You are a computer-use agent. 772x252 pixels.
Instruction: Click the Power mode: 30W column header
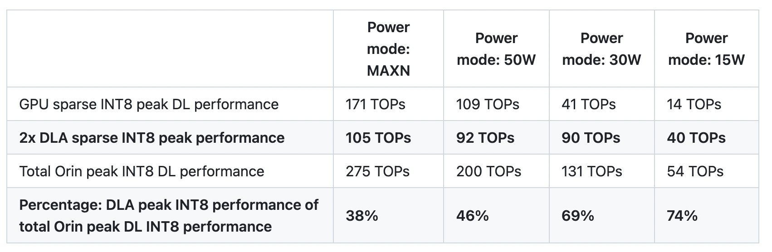click(x=601, y=49)
